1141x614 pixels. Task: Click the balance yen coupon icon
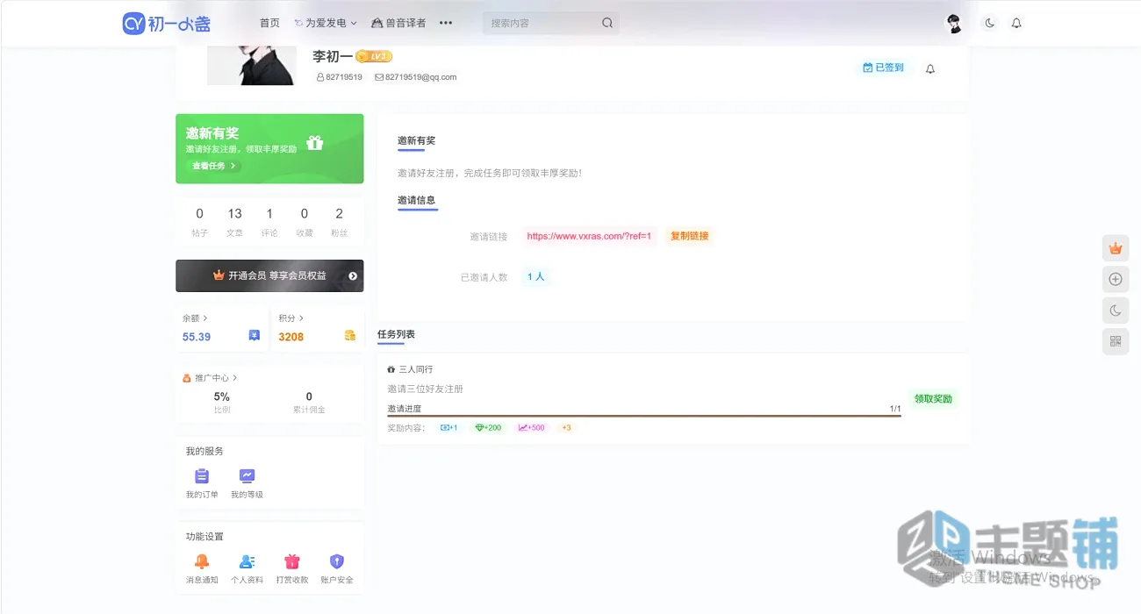coord(255,335)
